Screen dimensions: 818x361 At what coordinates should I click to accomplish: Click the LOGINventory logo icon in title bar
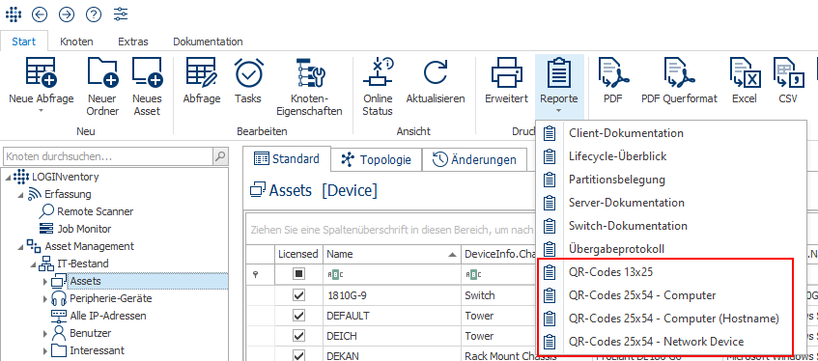[x=14, y=14]
